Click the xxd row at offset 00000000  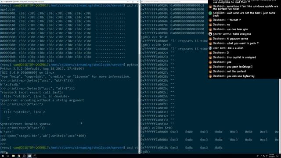coord(62,14)
